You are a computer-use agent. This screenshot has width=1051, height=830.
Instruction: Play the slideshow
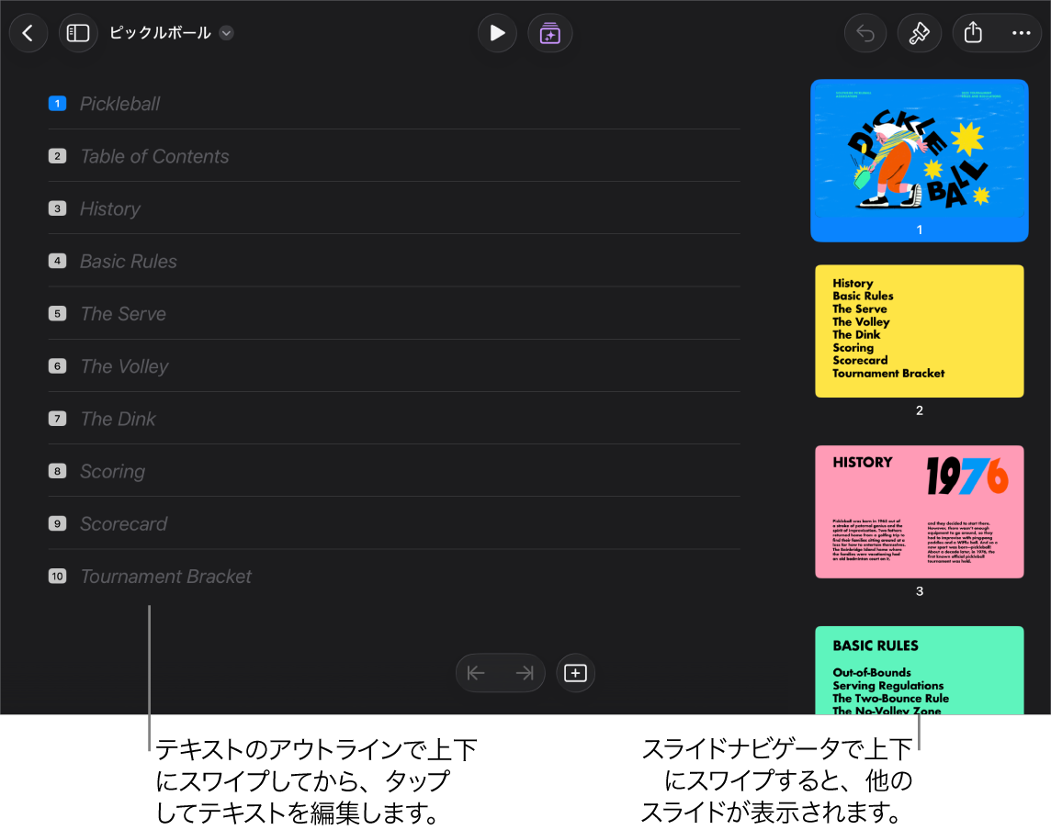[497, 33]
